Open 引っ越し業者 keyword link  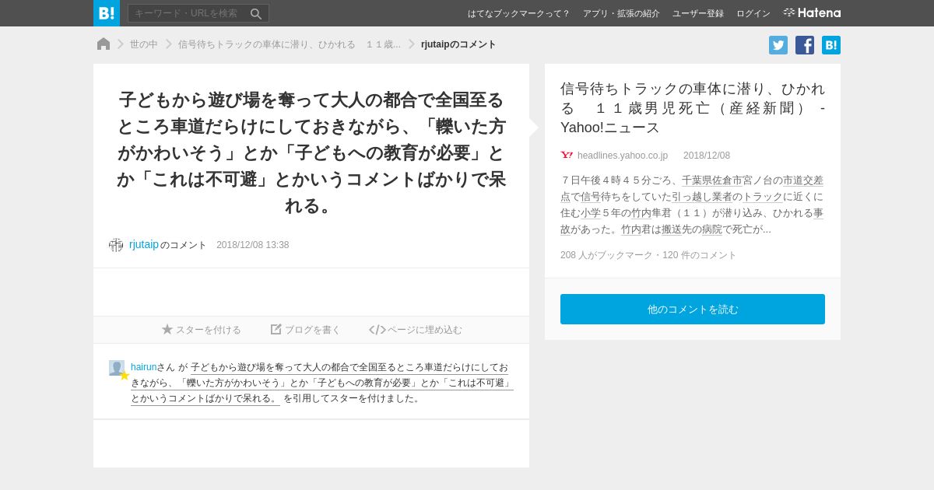click(702, 197)
